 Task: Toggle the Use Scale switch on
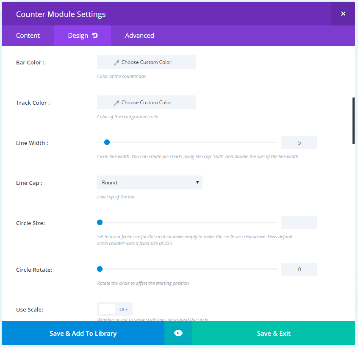tap(115, 309)
